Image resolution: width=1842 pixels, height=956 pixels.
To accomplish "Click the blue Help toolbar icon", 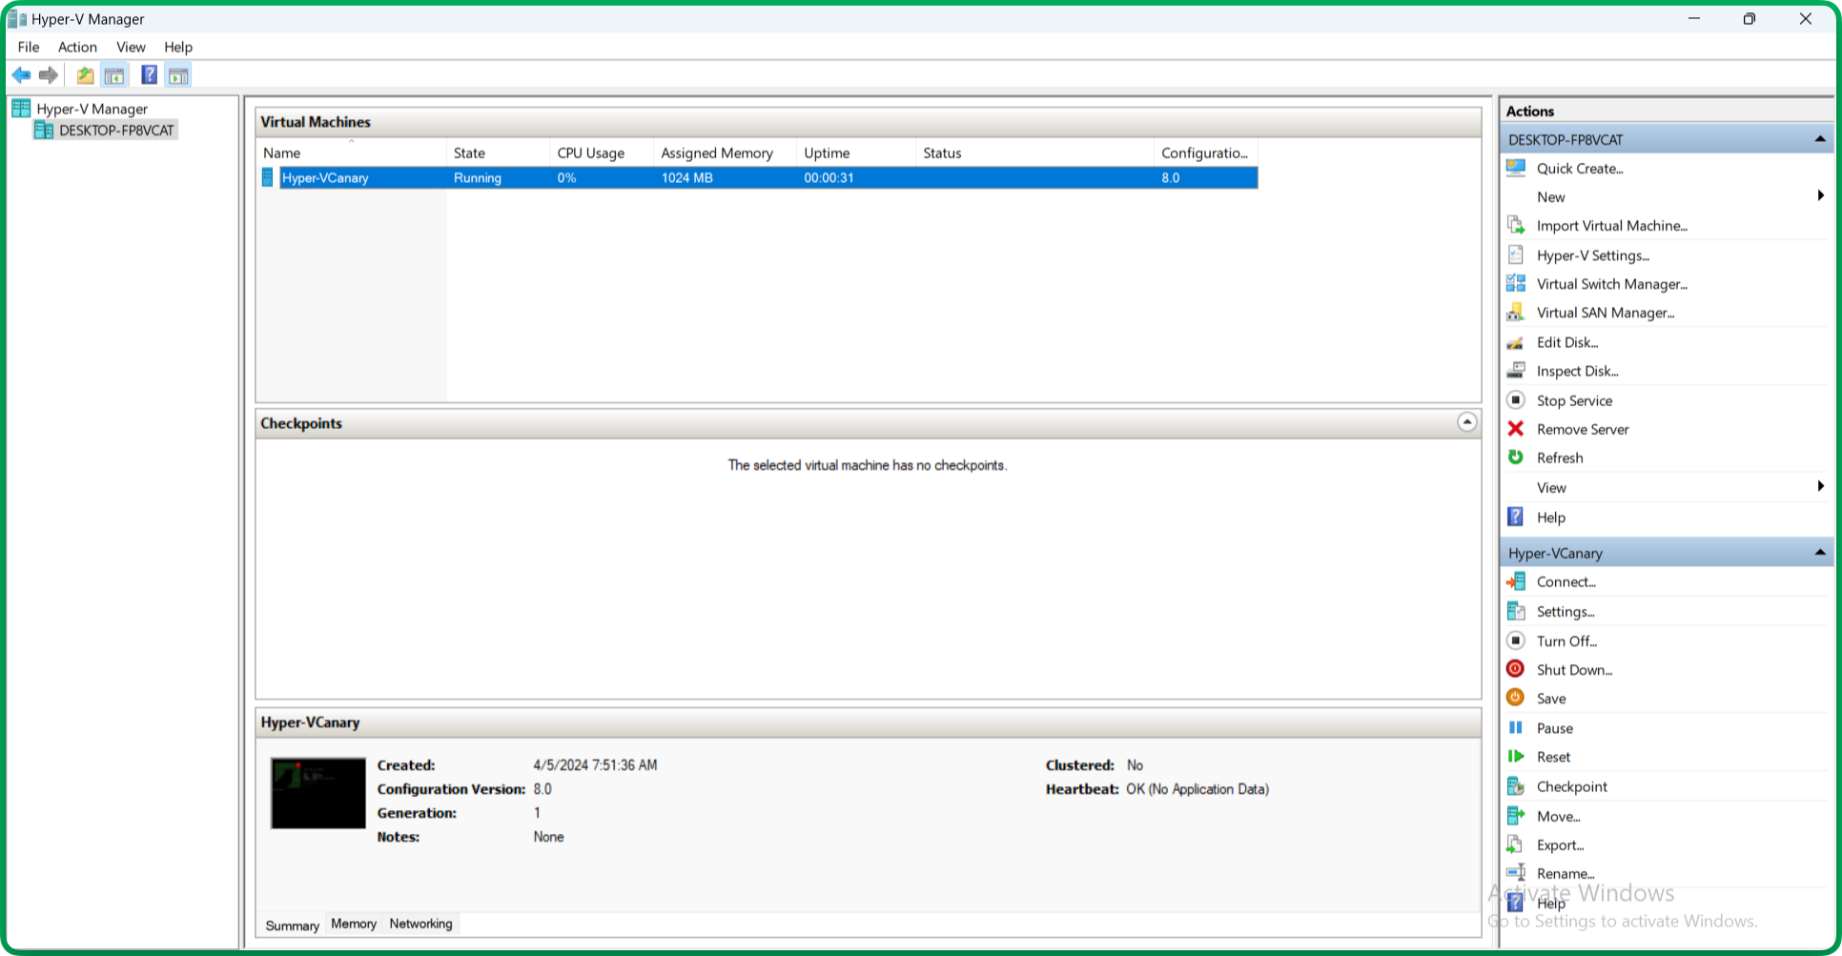I will tap(150, 75).
